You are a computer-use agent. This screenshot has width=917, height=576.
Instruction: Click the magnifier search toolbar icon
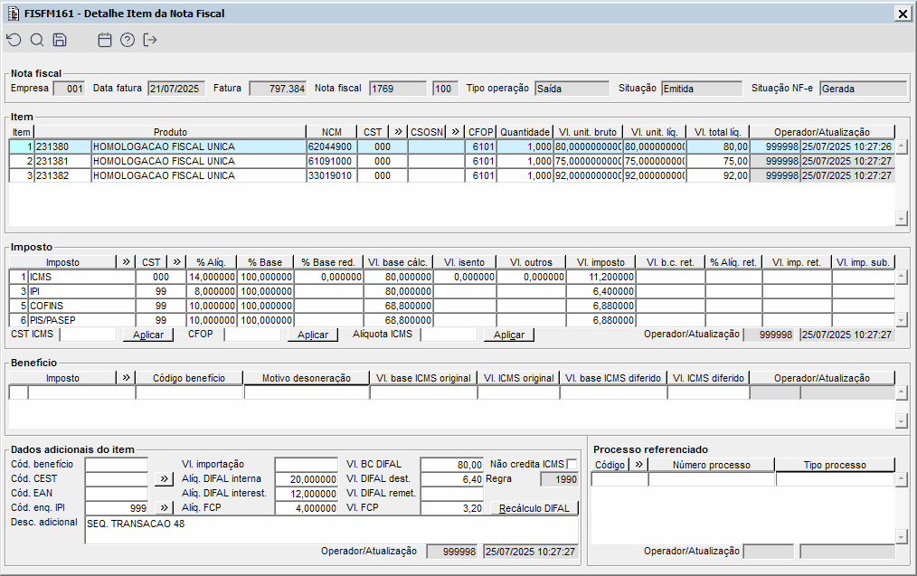pos(37,40)
